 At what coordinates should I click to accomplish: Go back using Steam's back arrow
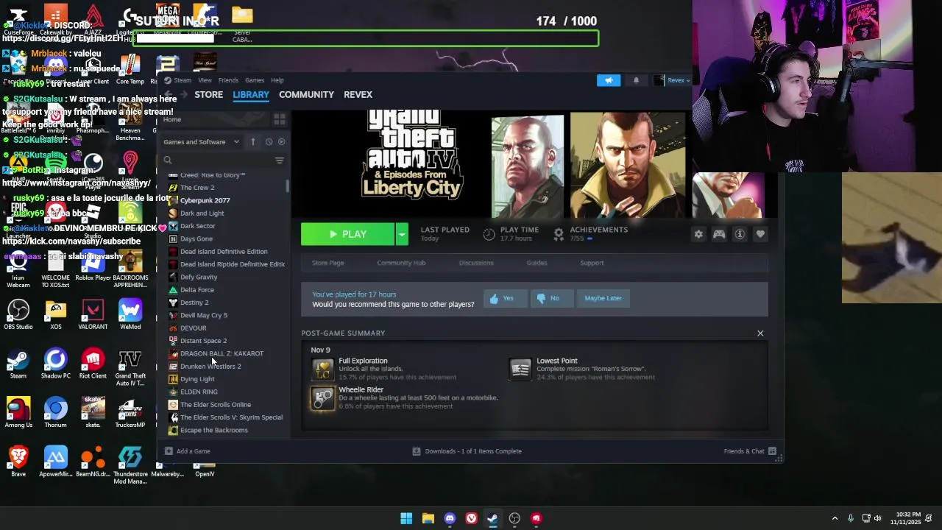[169, 95]
